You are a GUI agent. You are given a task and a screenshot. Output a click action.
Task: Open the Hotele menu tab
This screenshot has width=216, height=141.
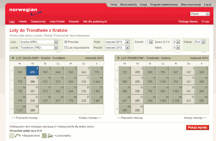[x=23, y=22]
